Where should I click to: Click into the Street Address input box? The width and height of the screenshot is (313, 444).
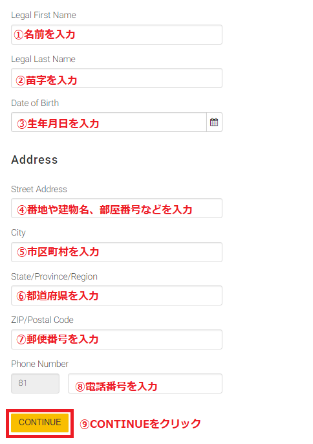(116, 208)
